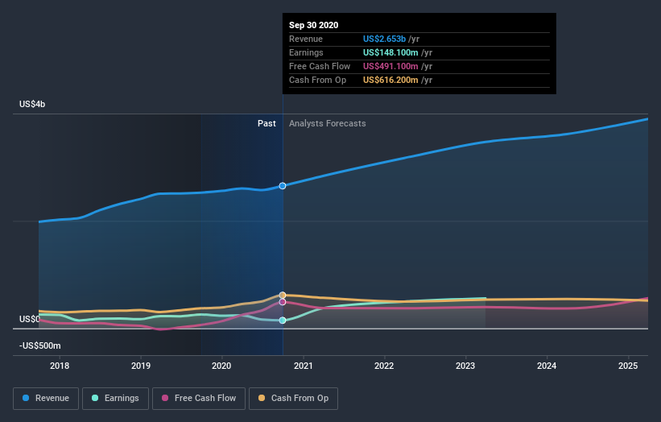Click the Past label on chart
Screen dimensions: 661x422
pyautogui.click(x=266, y=123)
